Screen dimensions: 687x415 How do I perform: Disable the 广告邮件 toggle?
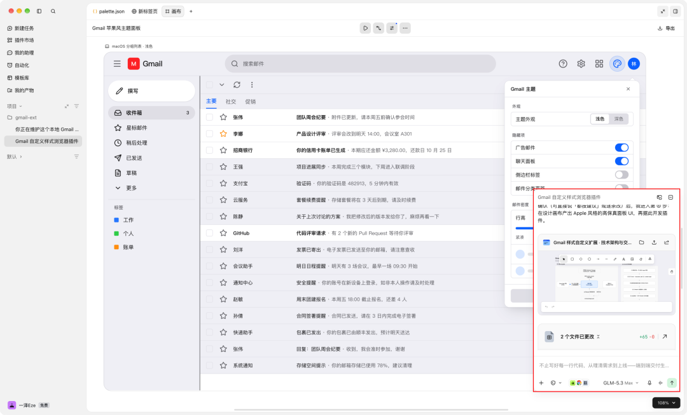click(x=621, y=147)
